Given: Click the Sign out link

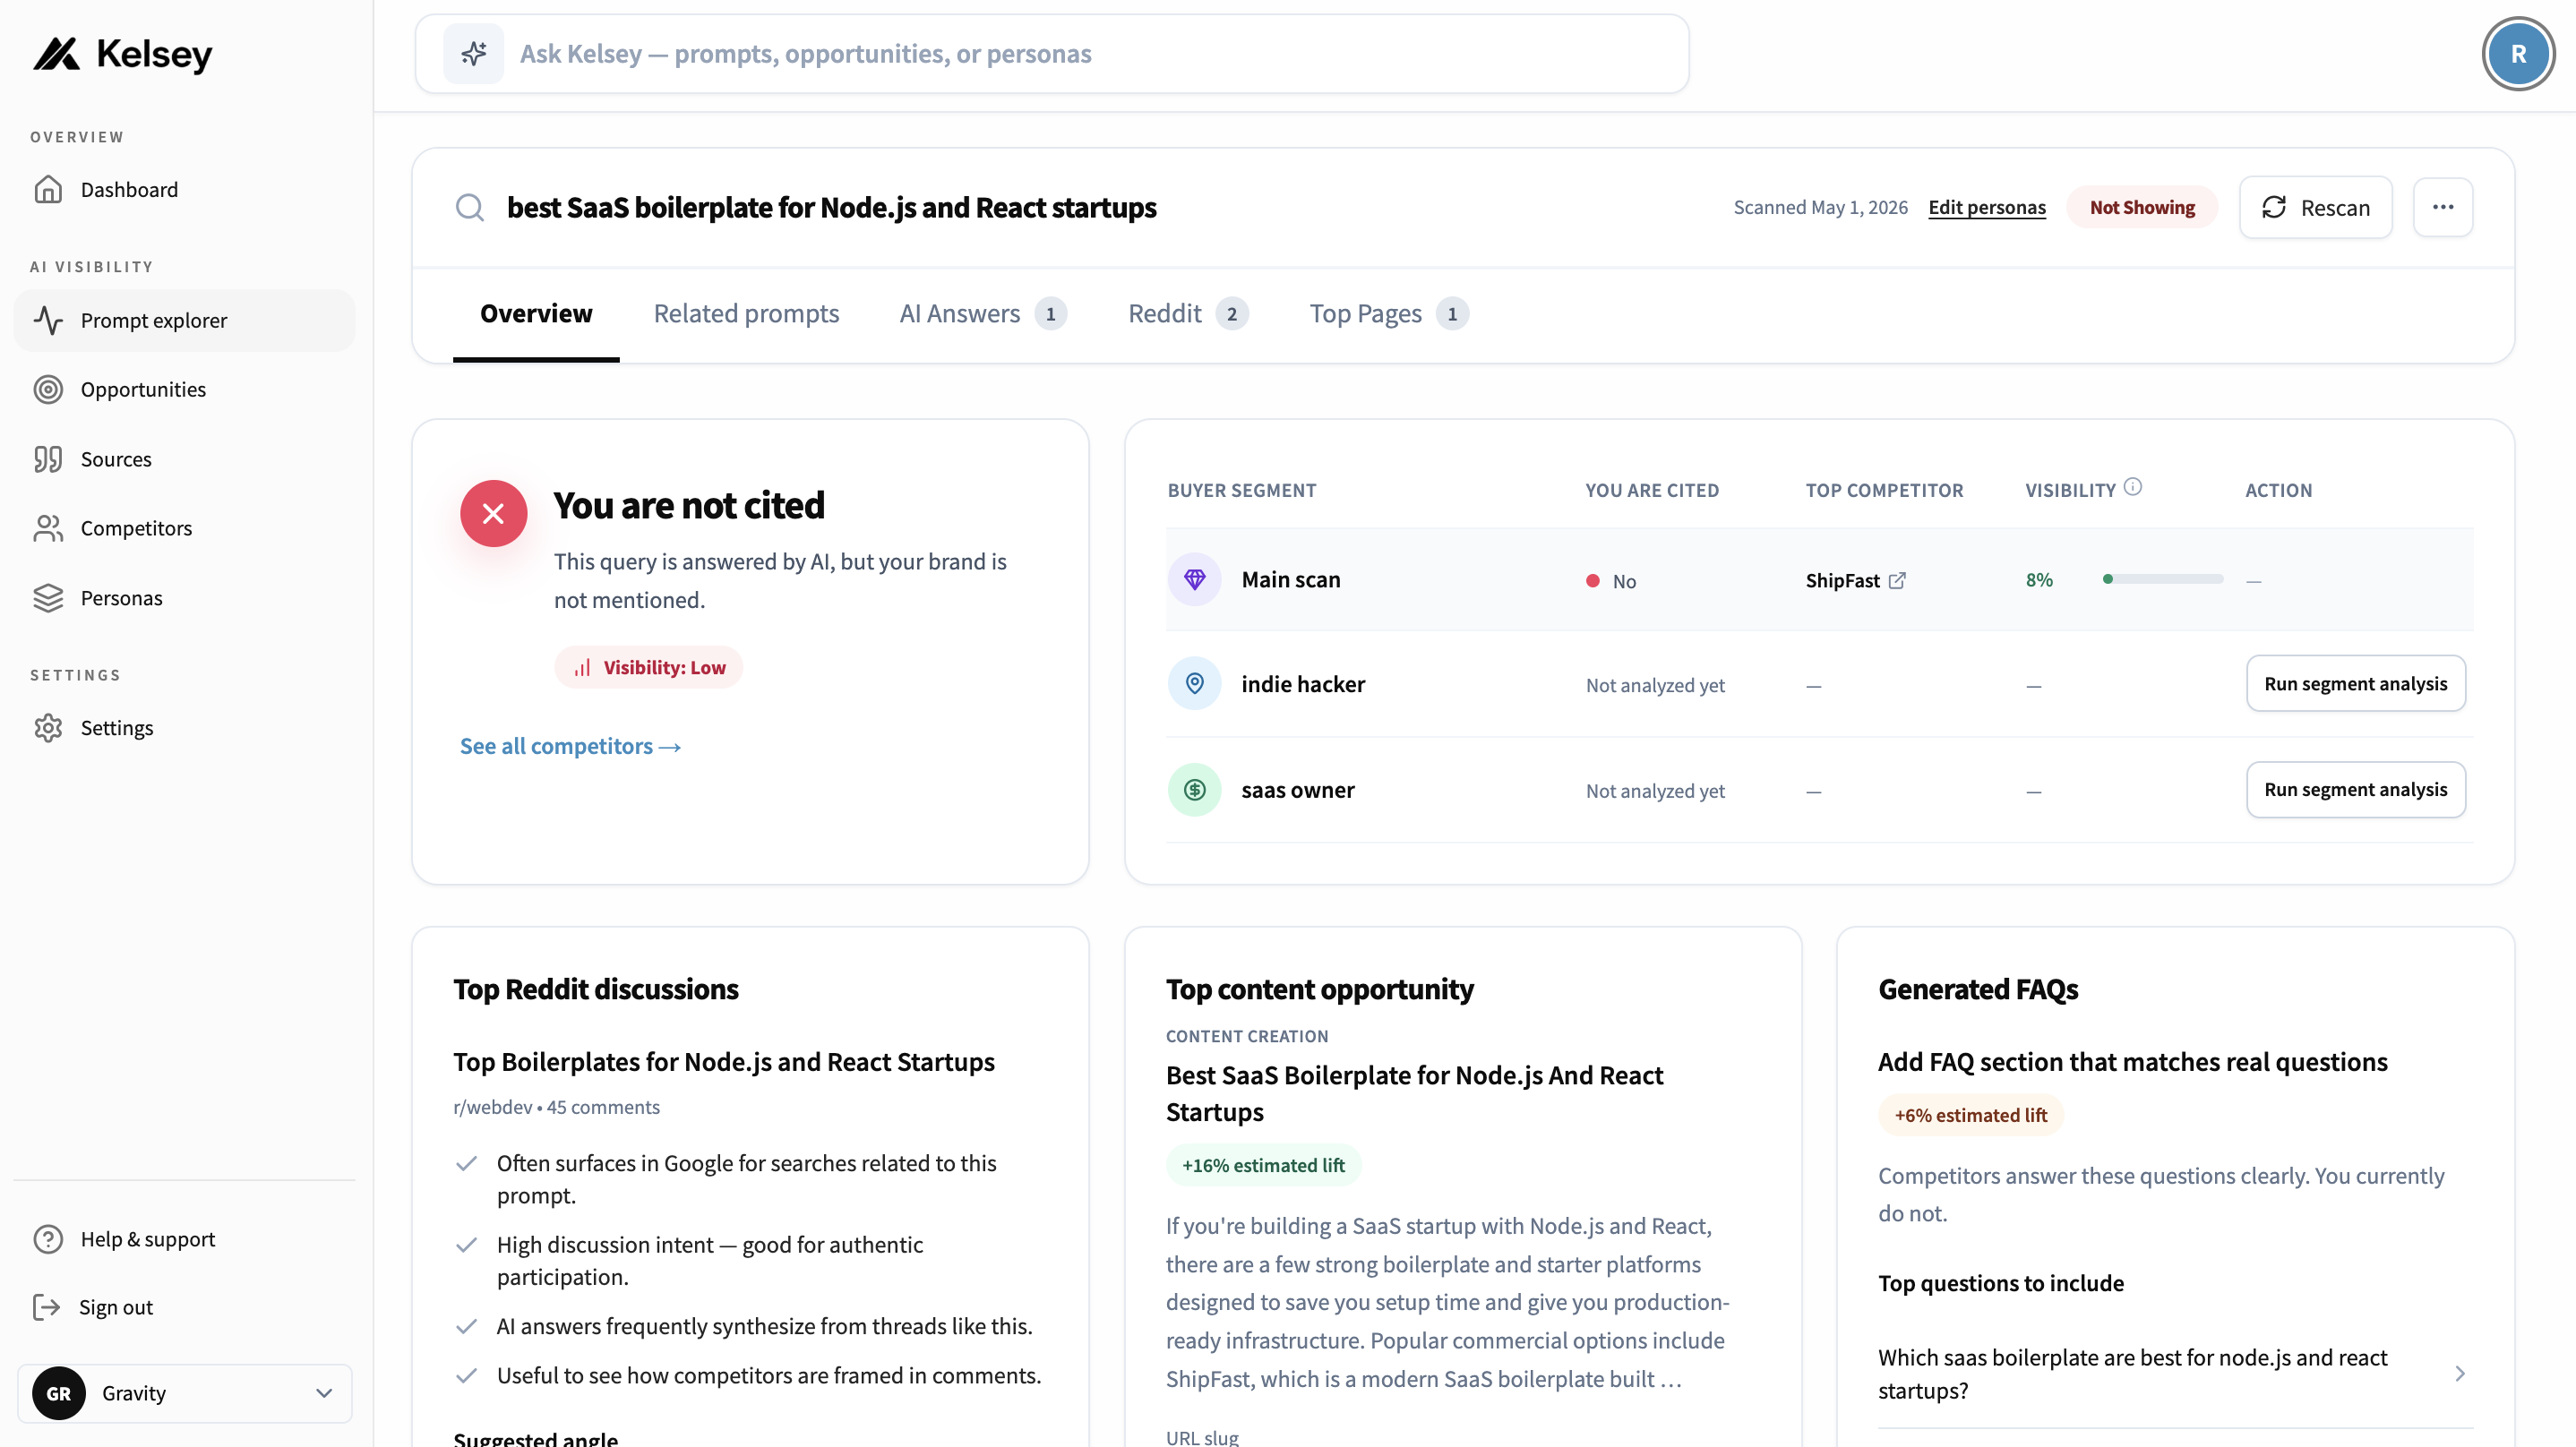Looking at the screenshot, I should (115, 1307).
